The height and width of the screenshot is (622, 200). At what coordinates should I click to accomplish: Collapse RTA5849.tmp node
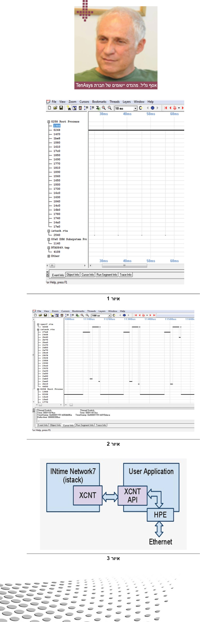pyautogui.click(x=49, y=248)
